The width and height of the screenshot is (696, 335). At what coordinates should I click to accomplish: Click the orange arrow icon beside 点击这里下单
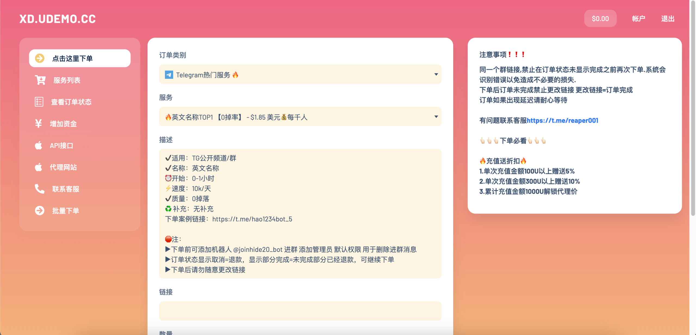[40, 58]
